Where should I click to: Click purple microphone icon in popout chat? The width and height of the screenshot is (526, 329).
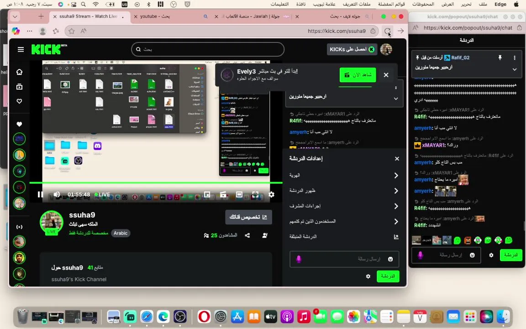pos(420,255)
